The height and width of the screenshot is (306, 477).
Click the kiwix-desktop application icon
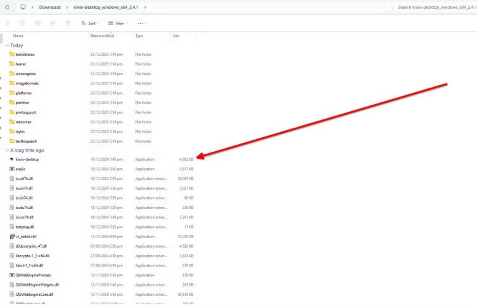coord(12,159)
